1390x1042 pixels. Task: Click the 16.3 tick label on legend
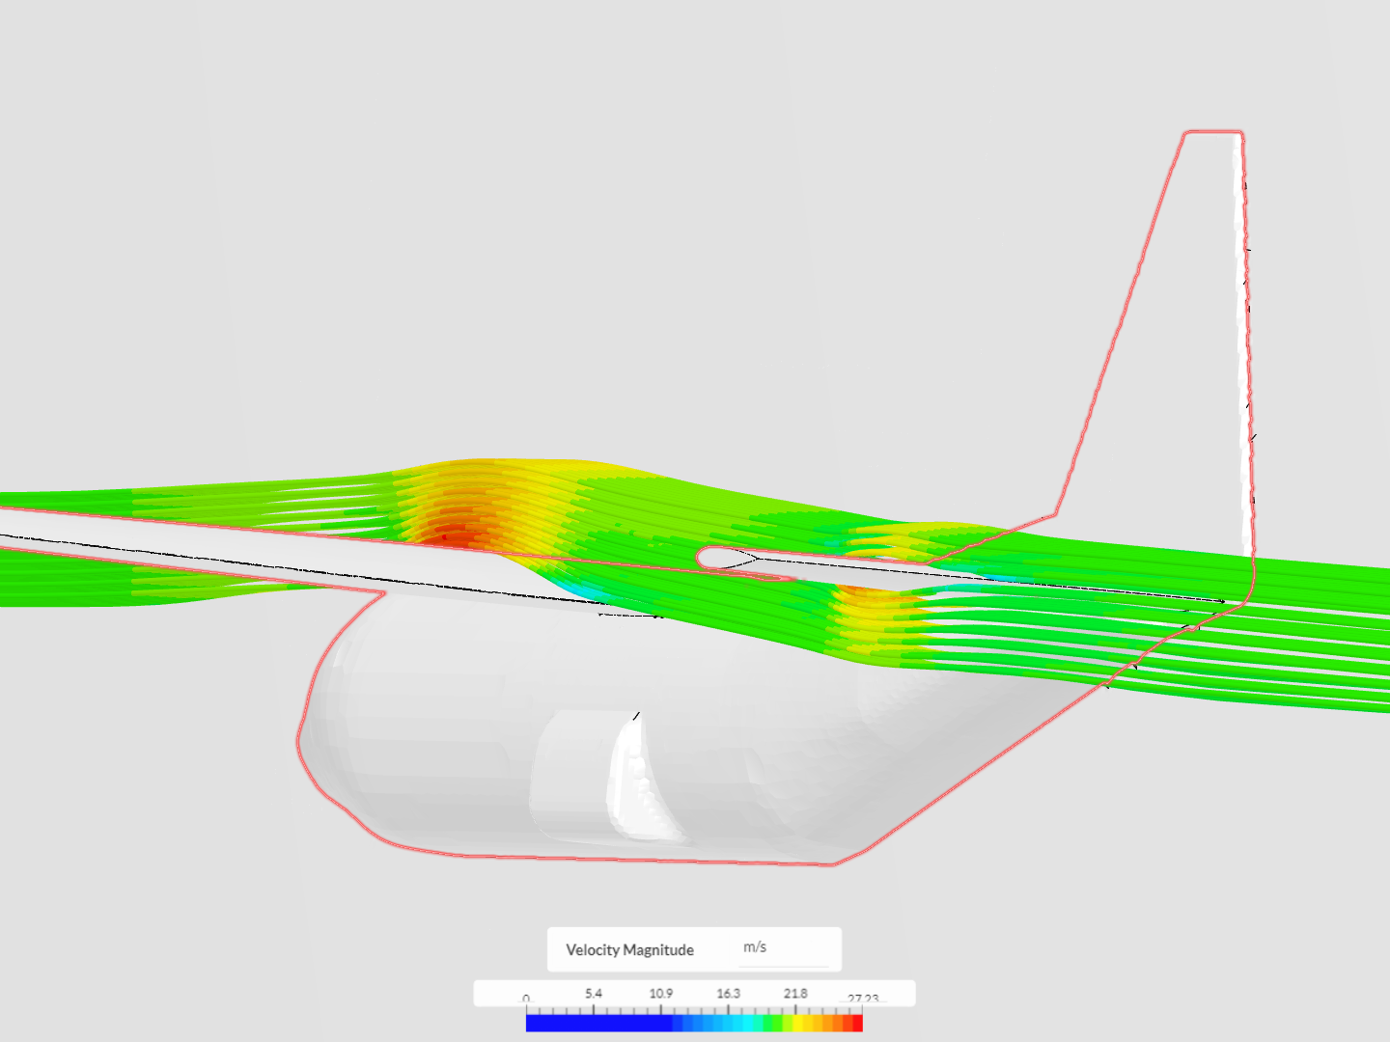[728, 993]
